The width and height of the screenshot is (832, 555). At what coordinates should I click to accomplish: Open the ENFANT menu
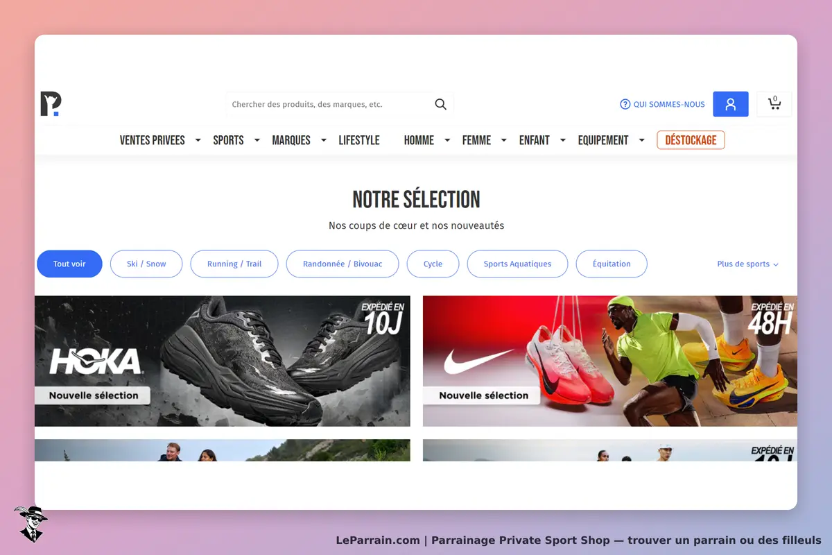click(x=535, y=140)
